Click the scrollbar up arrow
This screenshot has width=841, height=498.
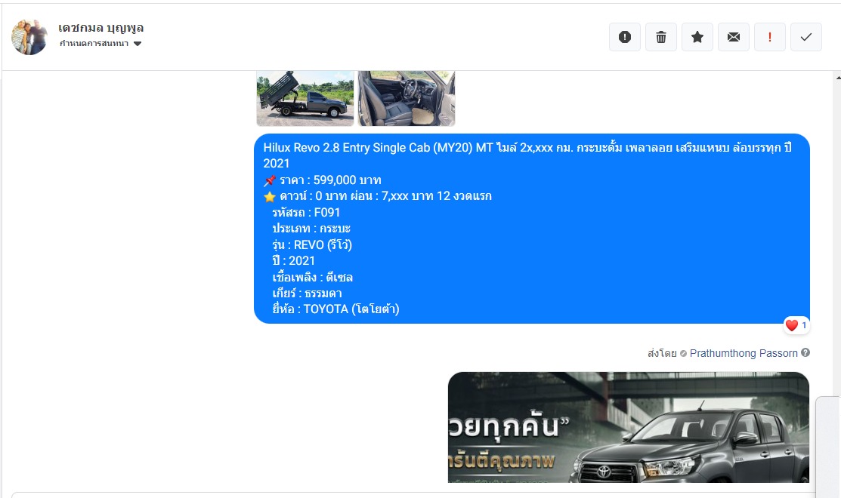click(x=838, y=78)
